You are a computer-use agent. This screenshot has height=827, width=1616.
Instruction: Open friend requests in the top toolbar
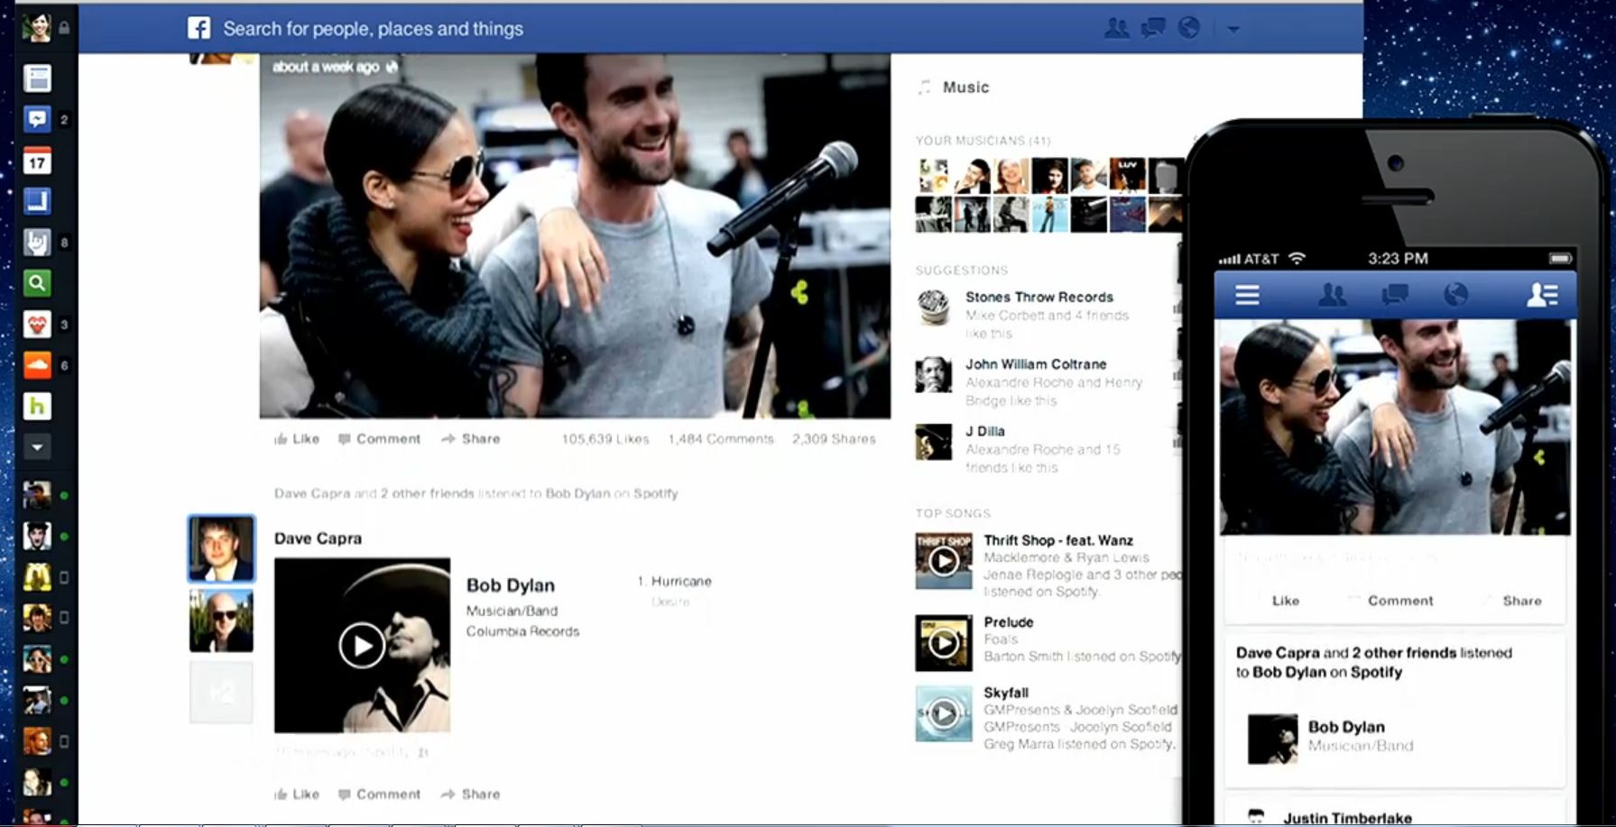(x=1116, y=28)
